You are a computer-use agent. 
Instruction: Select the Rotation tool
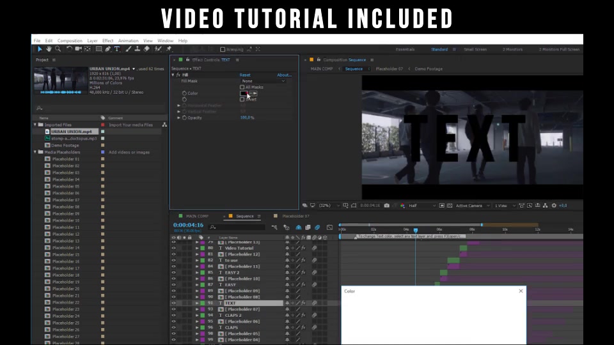(69, 49)
